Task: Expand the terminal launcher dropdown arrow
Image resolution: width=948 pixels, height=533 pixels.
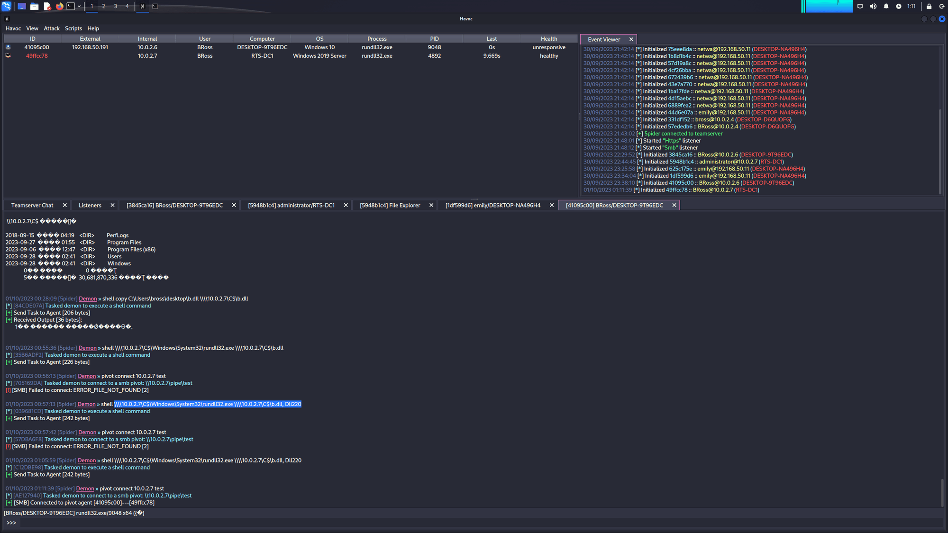Action: pyautogui.click(x=79, y=6)
